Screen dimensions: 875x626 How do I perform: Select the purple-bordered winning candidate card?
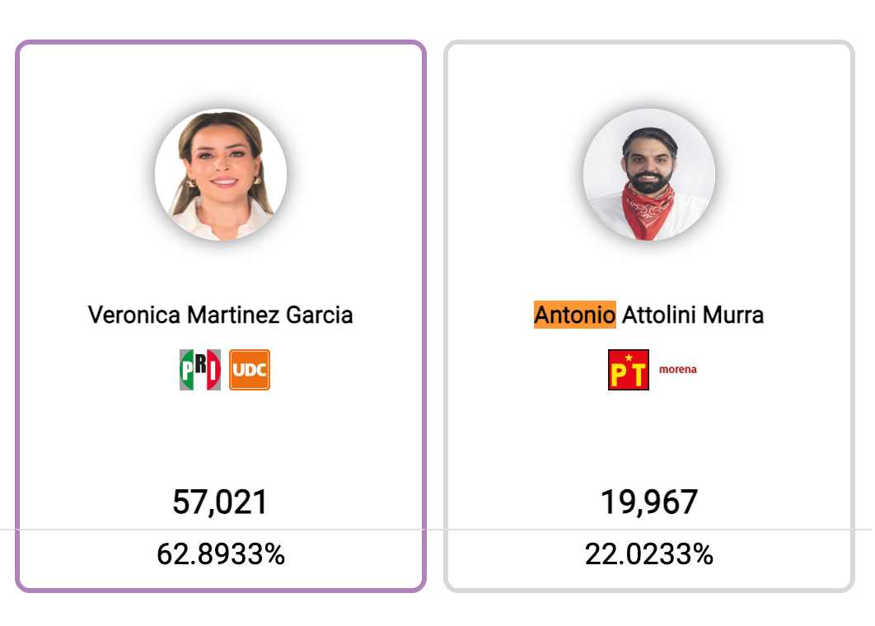[221, 316]
